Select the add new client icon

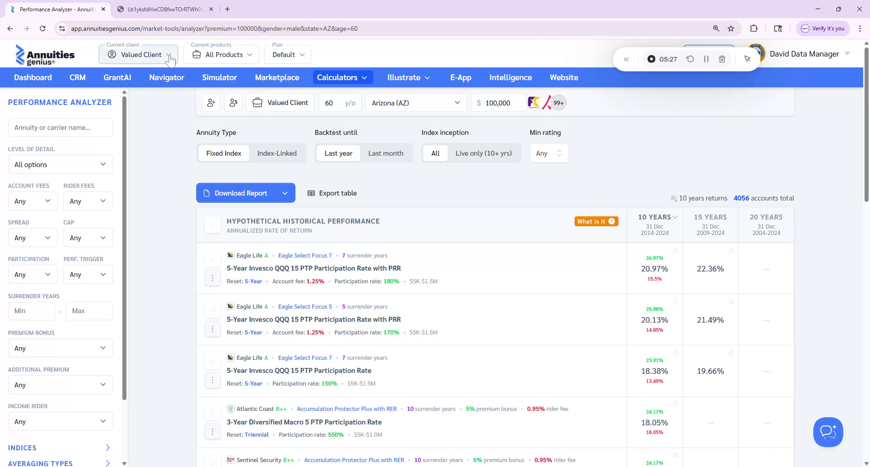coord(211,102)
